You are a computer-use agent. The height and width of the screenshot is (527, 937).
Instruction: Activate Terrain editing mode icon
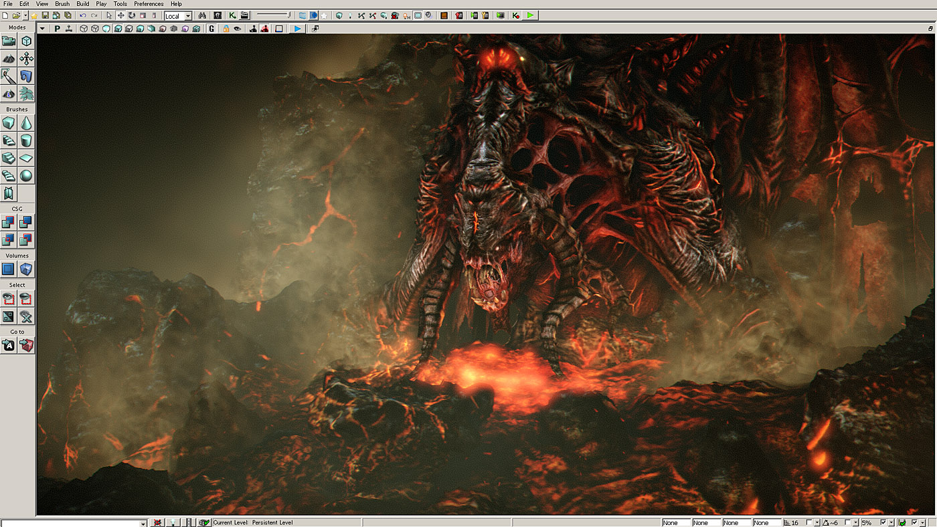(9, 59)
